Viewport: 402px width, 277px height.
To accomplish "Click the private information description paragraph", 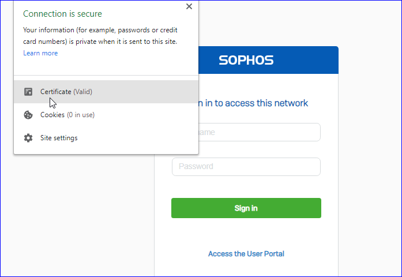I will tap(100, 35).
